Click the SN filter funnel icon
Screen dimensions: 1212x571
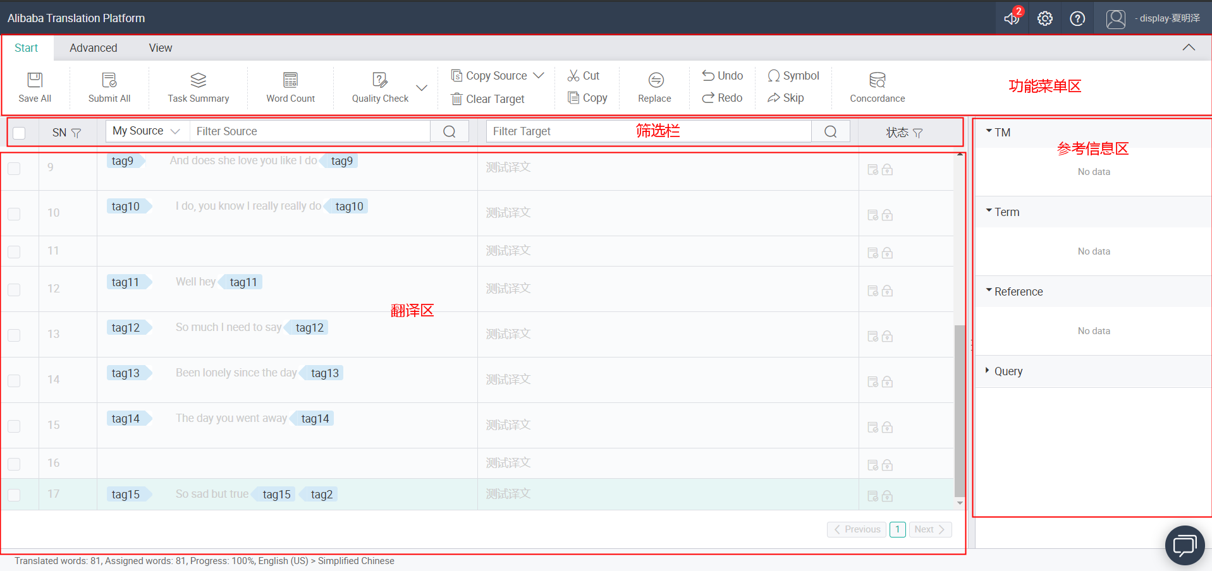click(77, 133)
